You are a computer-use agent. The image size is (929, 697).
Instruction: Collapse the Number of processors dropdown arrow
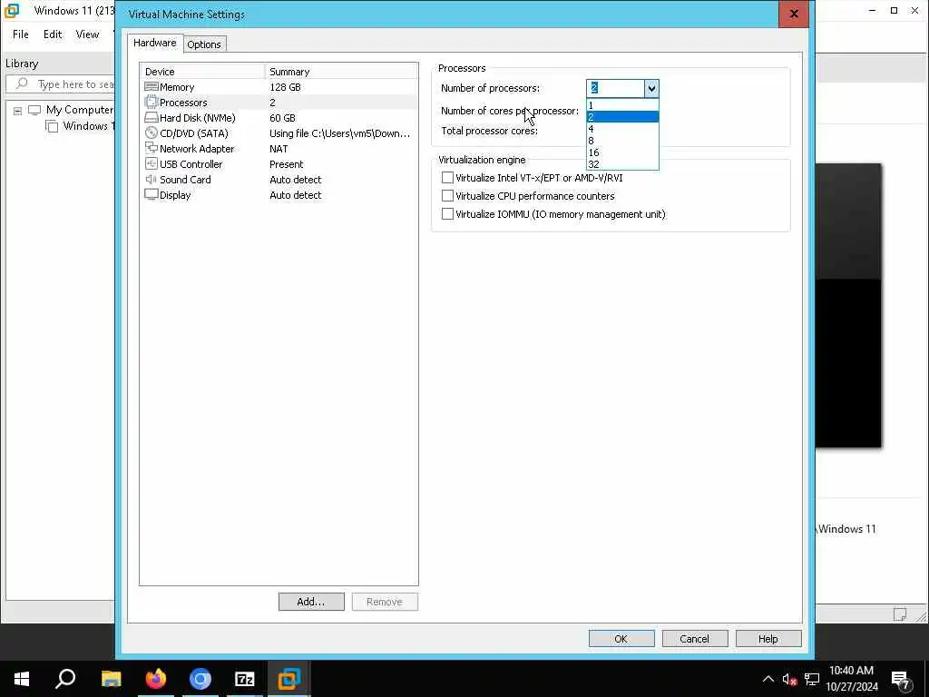tap(651, 88)
